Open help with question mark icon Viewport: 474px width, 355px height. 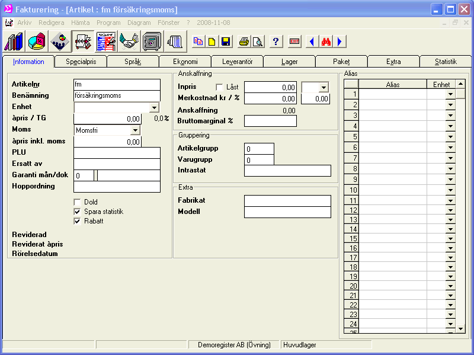click(x=276, y=41)
